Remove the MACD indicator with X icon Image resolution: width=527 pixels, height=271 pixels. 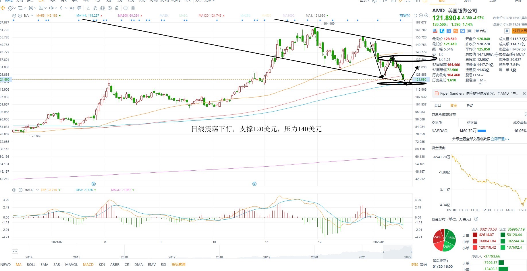click(20, 190)
